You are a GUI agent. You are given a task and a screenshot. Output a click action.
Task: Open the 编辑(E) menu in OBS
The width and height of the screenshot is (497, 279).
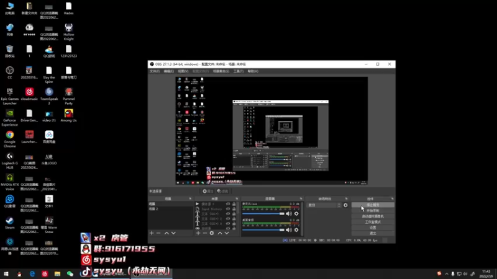168,71
